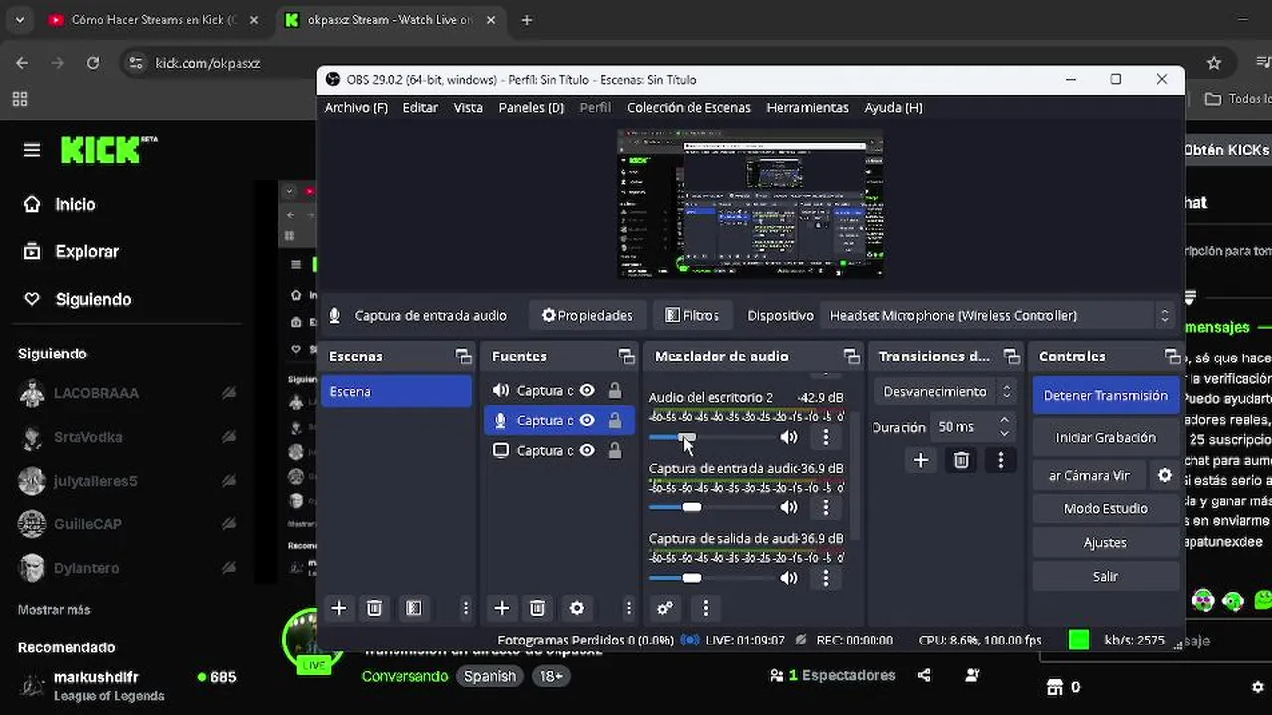Open Escenas panel three-dot menu
This screenshot has width=1272, height=715.
pos(465,608)
